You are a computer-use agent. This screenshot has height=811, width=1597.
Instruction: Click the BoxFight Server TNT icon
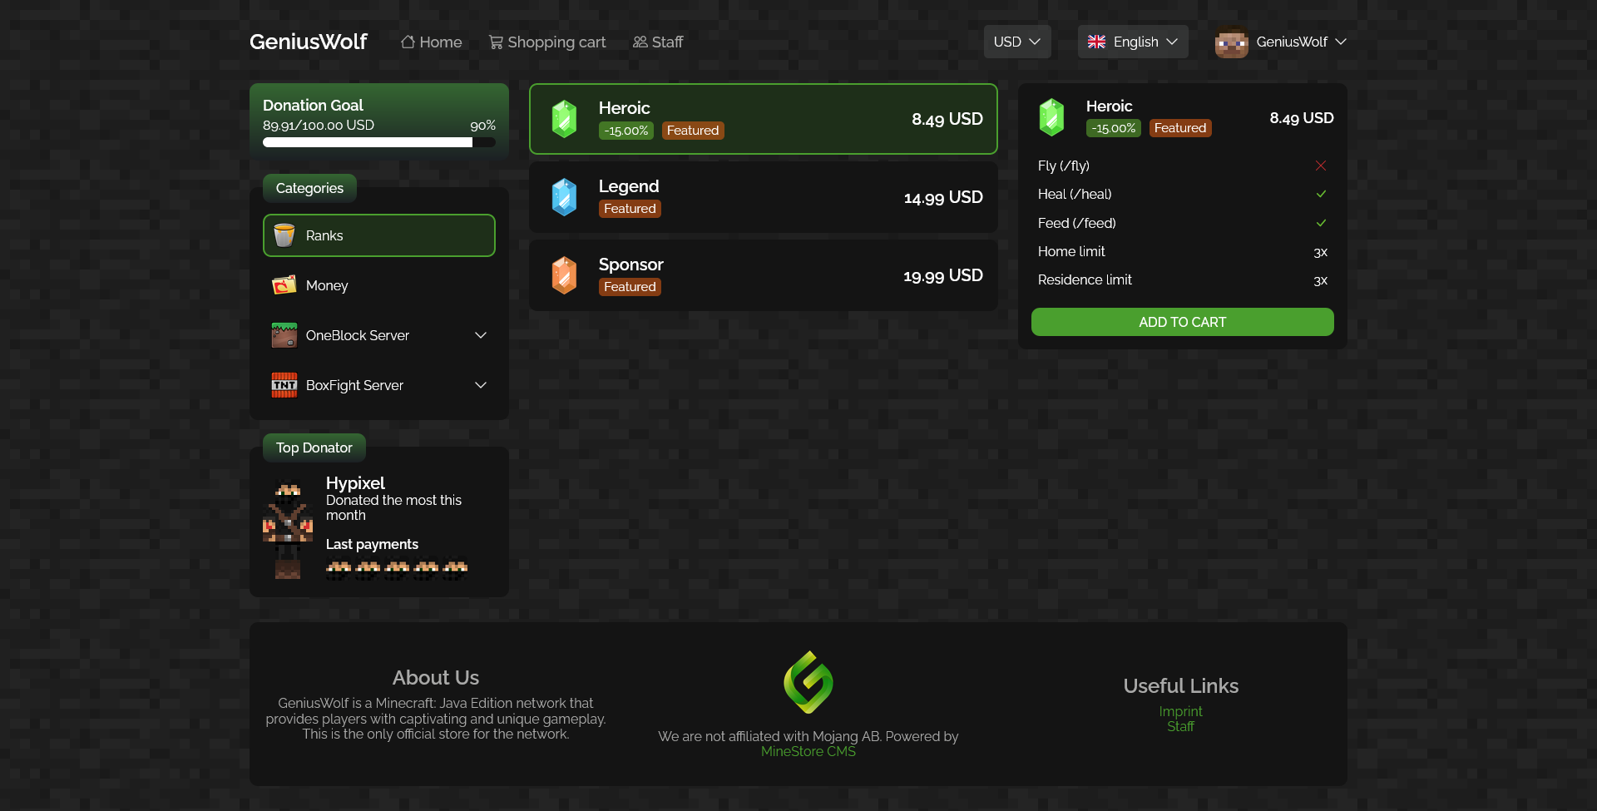click(284, 385)
